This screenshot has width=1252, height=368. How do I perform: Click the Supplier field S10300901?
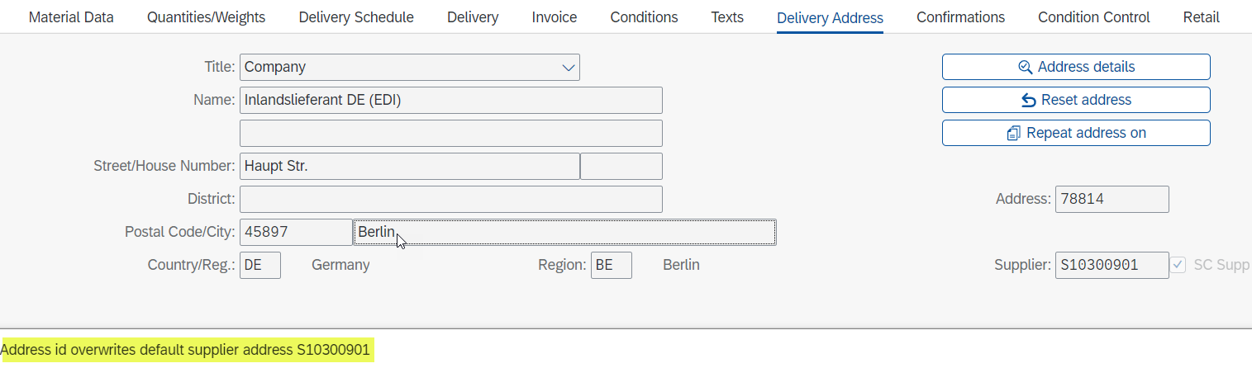coord(1112,265)
